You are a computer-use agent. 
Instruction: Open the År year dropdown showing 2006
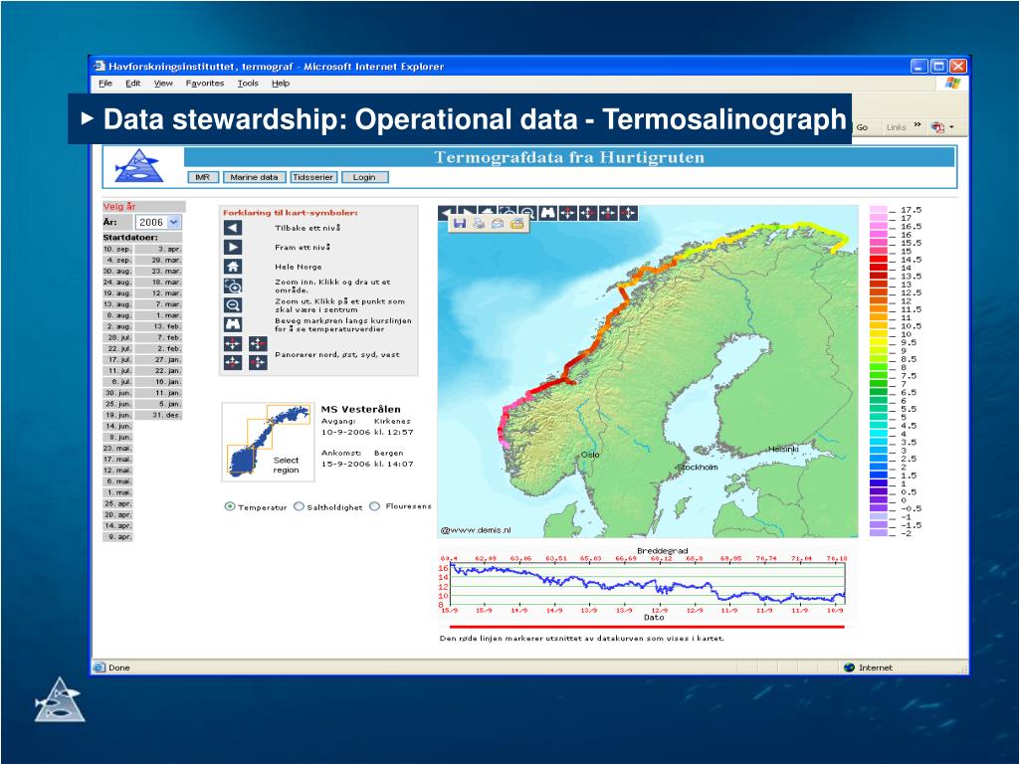(x=159, y=222)
